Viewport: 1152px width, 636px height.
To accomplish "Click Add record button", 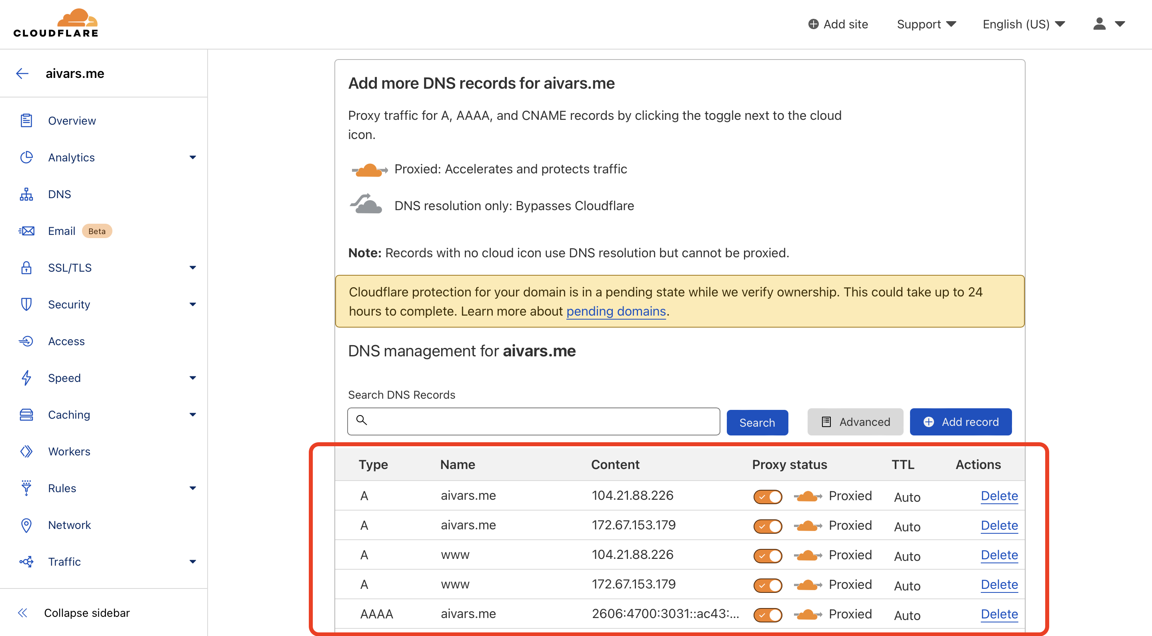I will coord(961,421).
